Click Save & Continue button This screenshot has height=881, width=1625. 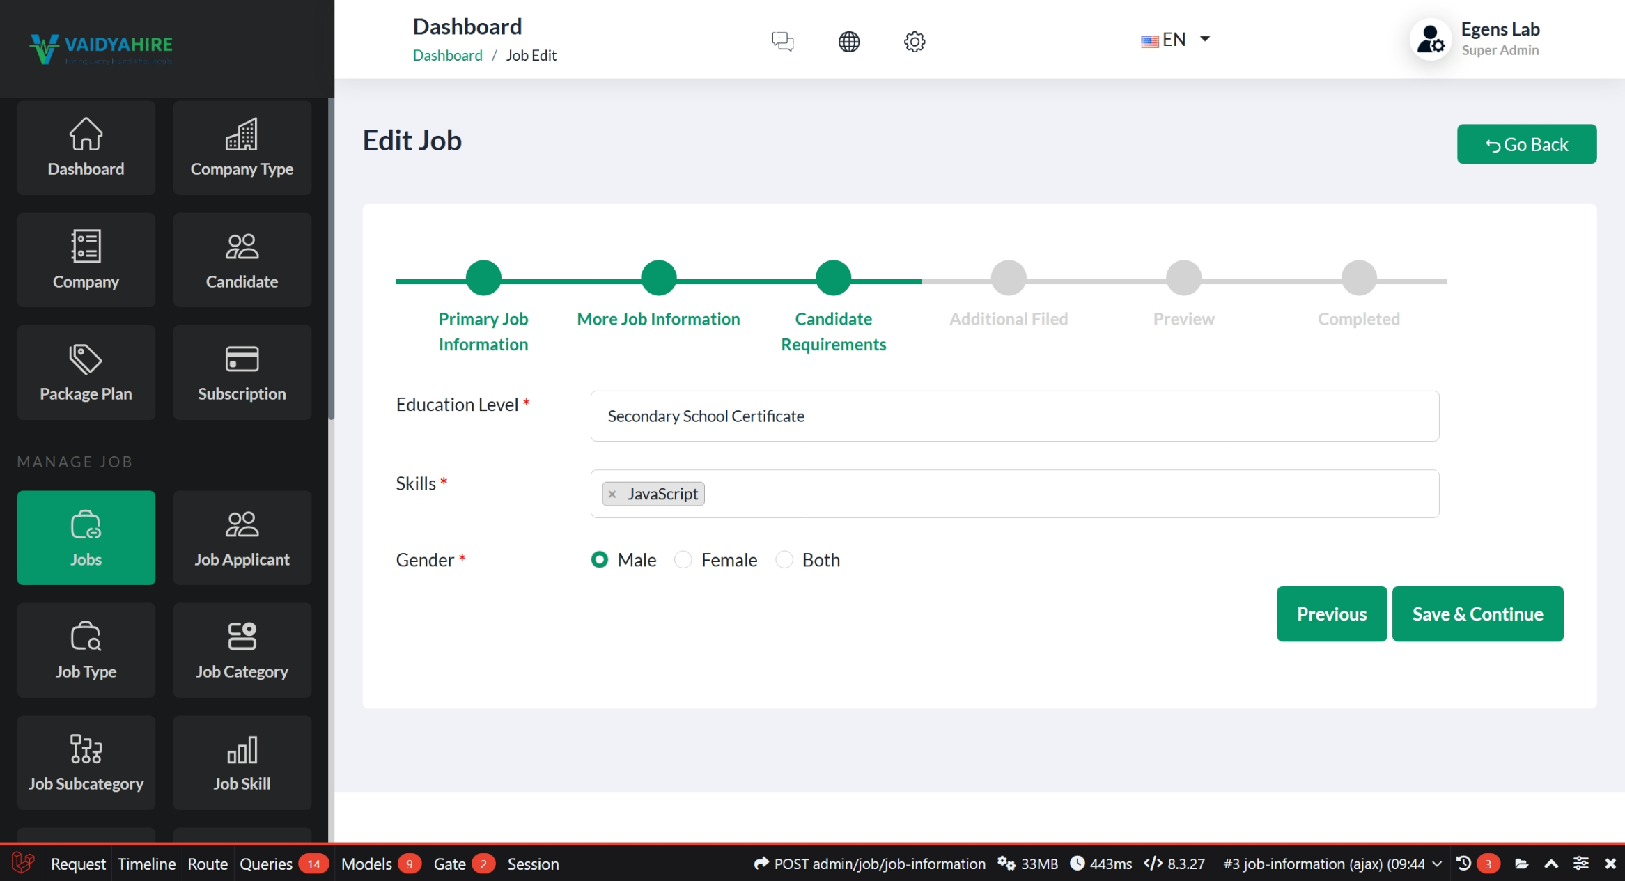coord(1477,614)
